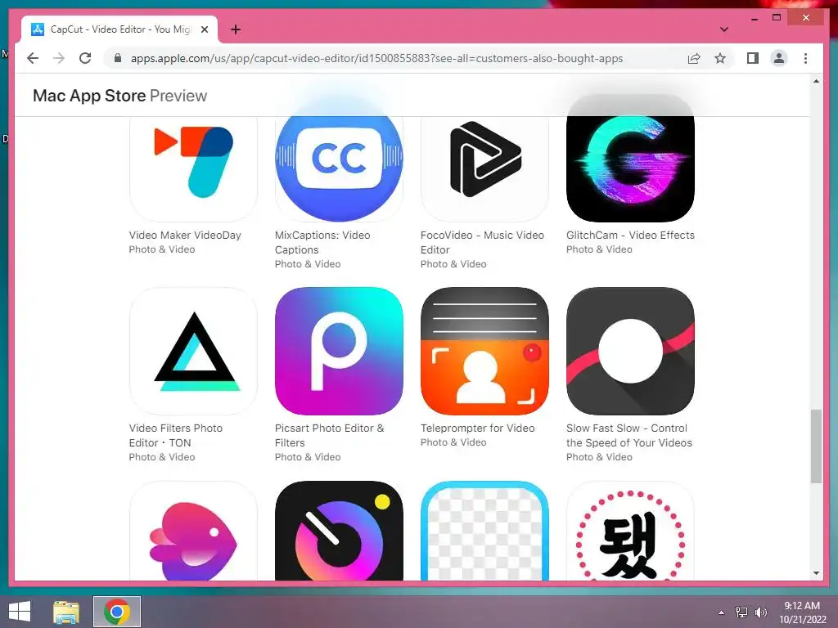
Task: Open the colorful camera dial app icon
Action: [339, 531]
